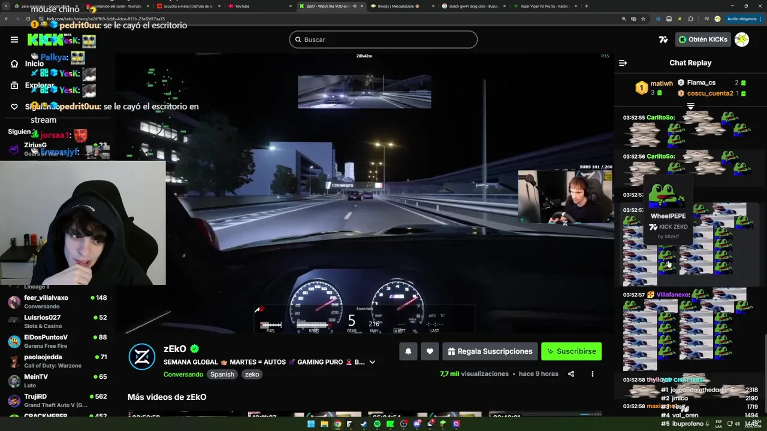The height and width of the screenshot is (431, 767).
Task: Open paolaojedda channel in sidebar
Action: [x=57, y=361]
